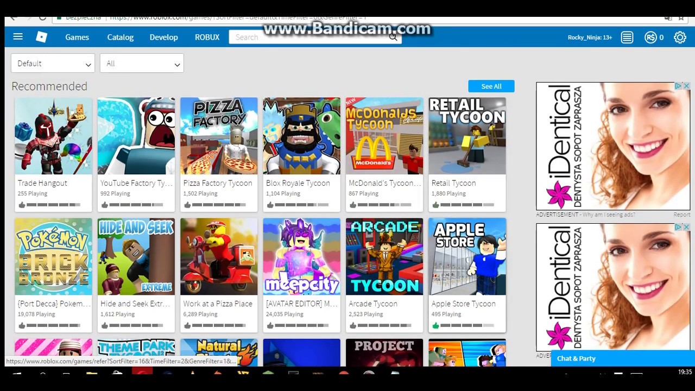Open the Work at a Pizza Place thumbnail
Image resolution: width=695 pixels, height=391 pixels.
[x=219, y=256]
